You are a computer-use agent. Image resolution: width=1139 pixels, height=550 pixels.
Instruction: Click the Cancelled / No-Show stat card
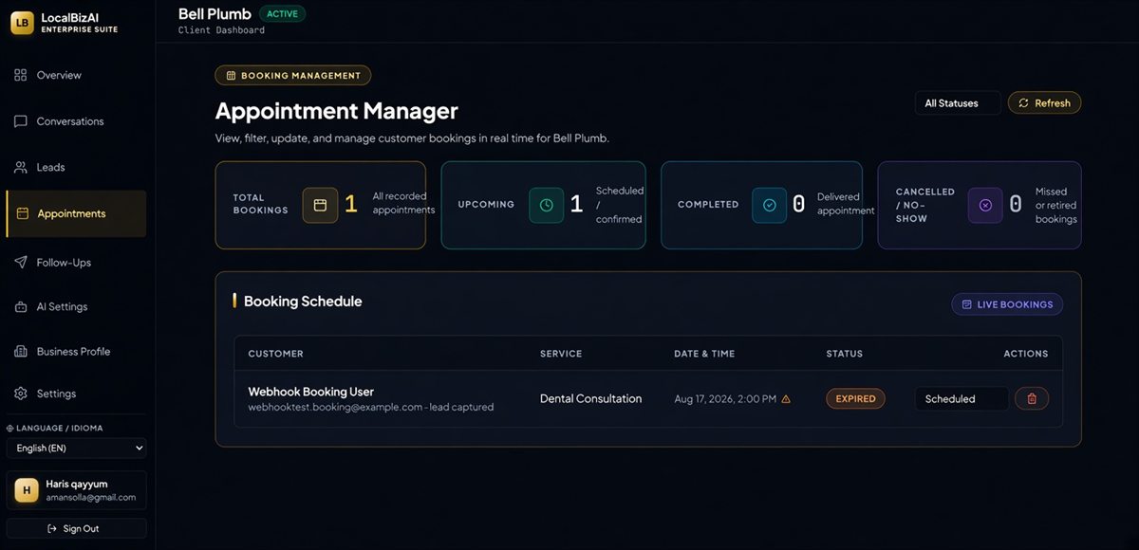[x=980, y=205]
